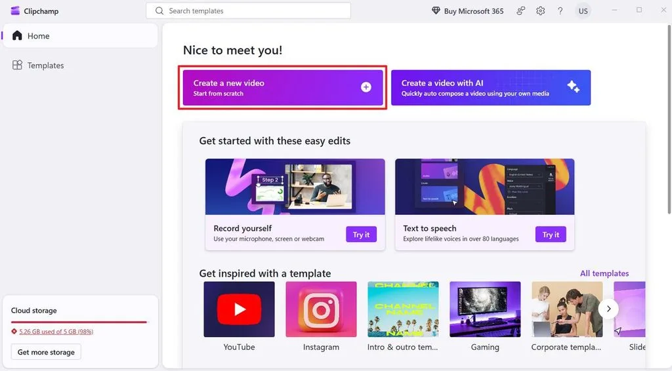
Task: Click the Search templates field
Action: (x=248, y=10)
